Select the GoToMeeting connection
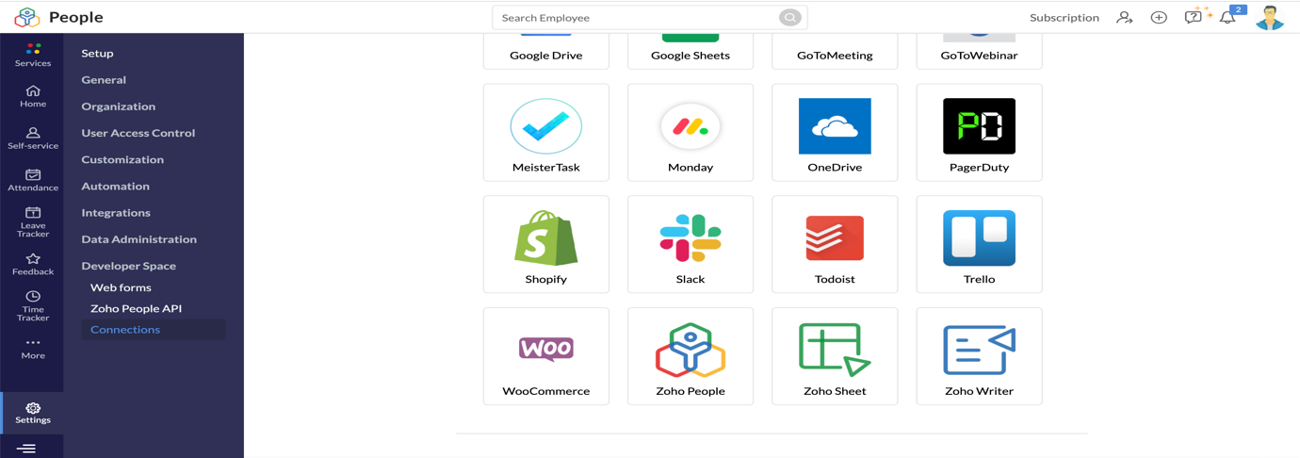This screenshot has height=458, width=1300. coord(835,51)
